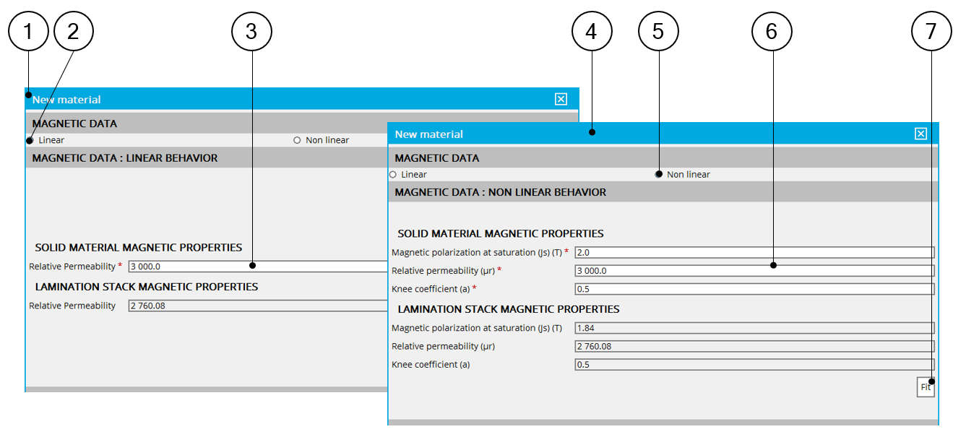Viewport: 966px width, 437px height.
Task: Edit solid magnetic polarization field showing 2.0
Action: tap(754, 252)
